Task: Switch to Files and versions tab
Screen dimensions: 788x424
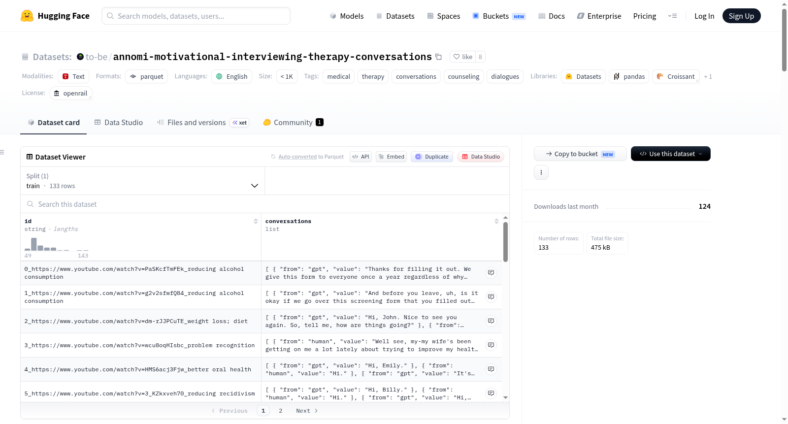Action: click(x=203, y=123)
